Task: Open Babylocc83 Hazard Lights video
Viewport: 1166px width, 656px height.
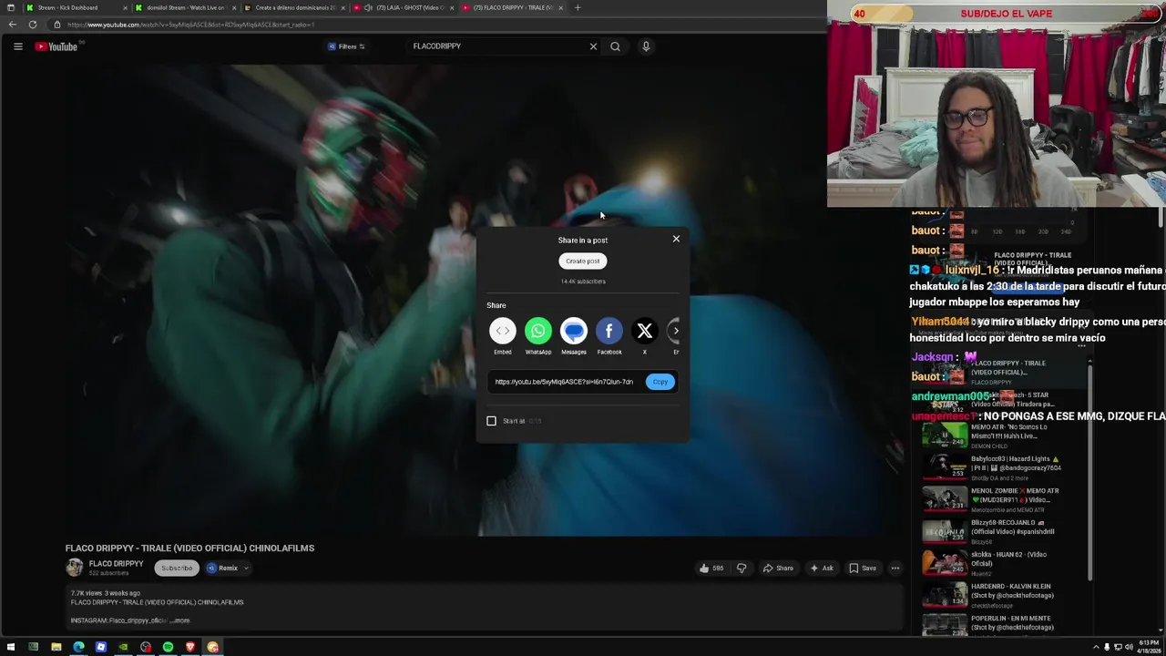Action: pyautogui.click(x=991, y=468)
